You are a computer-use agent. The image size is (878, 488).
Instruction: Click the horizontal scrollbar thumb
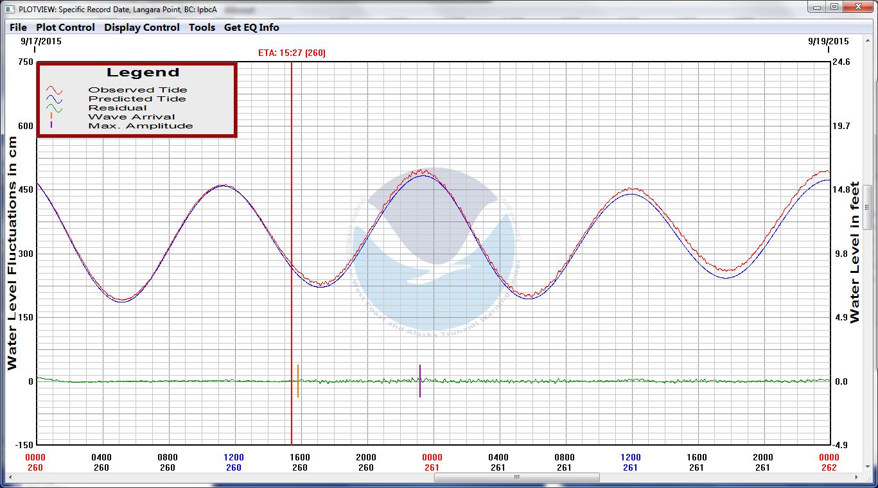click(517, 478)
